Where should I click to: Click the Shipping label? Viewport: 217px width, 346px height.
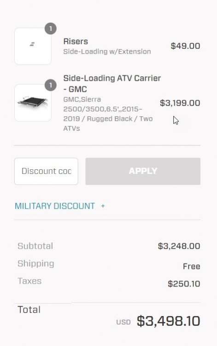(36, 264)
